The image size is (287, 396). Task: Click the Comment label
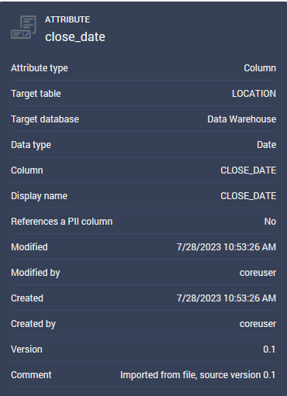tap(31, 375)
